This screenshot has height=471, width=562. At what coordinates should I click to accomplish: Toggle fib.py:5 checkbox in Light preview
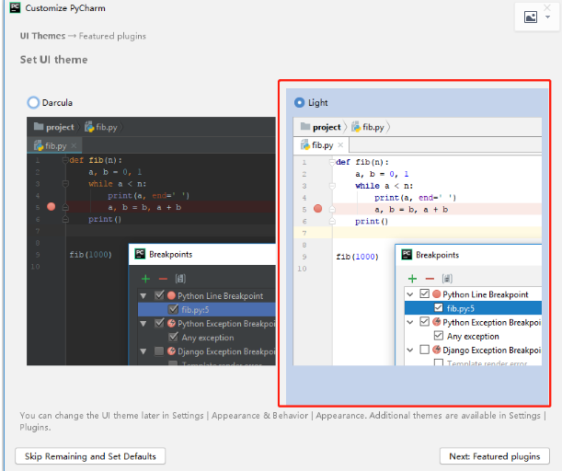pos(439,307)
